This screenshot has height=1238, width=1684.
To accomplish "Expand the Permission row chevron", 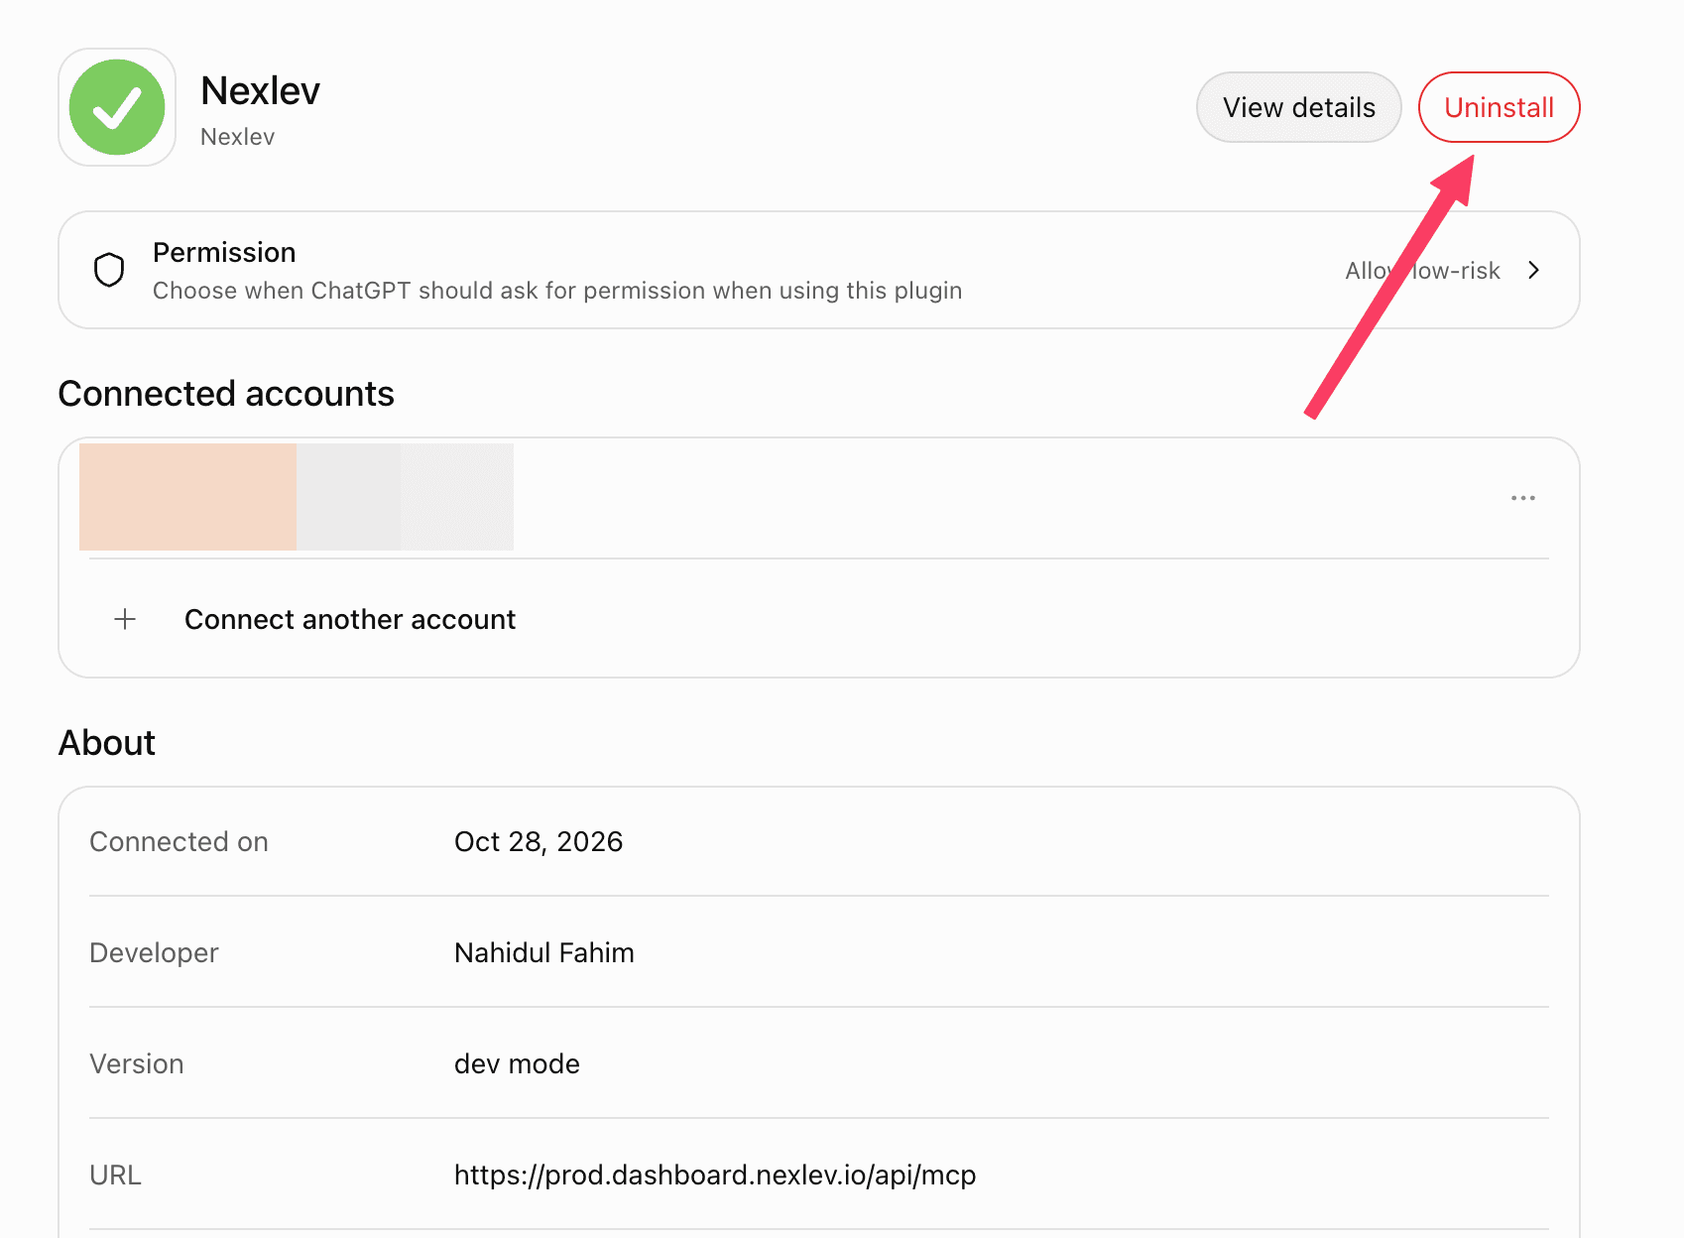I will point(1534,270).
